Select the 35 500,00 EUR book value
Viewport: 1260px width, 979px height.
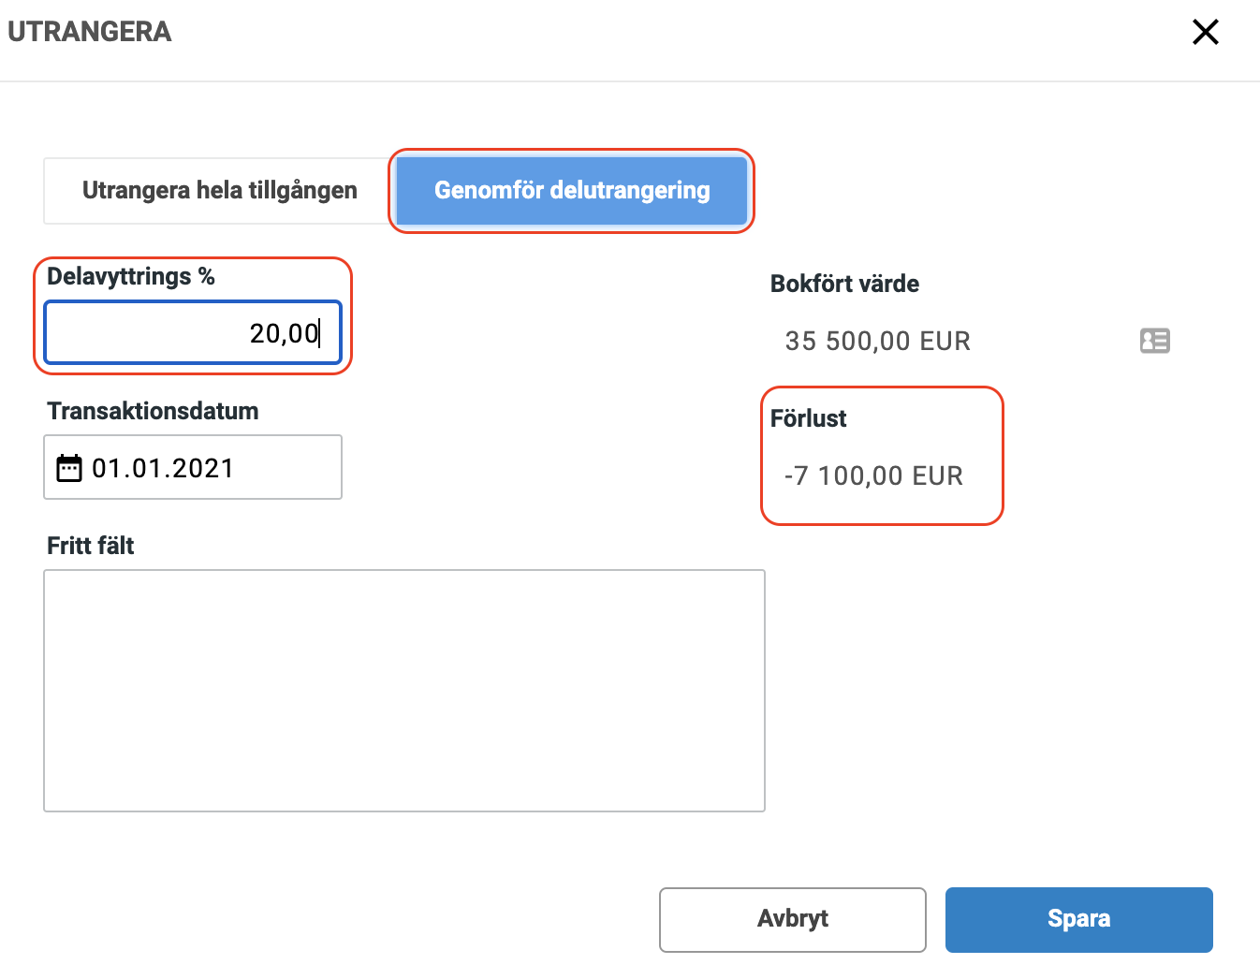[877, 341]
